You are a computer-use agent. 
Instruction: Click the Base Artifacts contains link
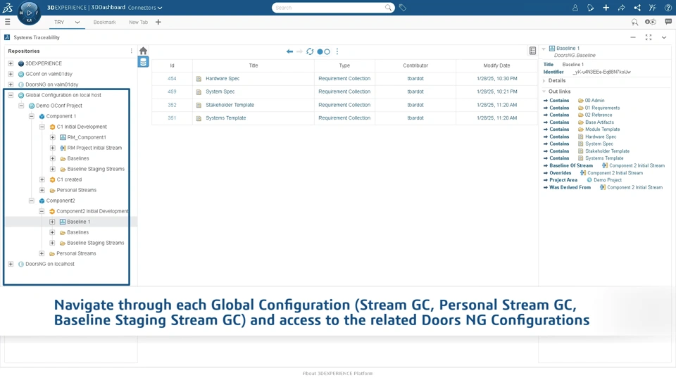click(599, 122)
